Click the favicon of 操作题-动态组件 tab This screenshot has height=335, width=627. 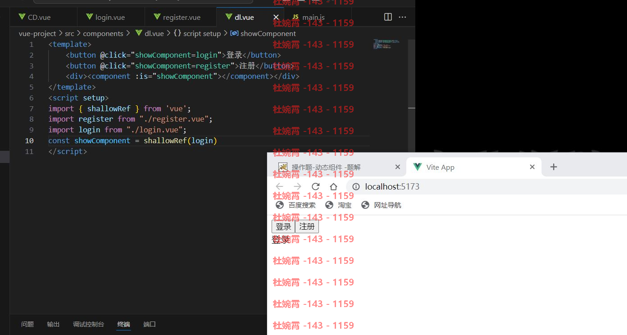tap(283, 167)
